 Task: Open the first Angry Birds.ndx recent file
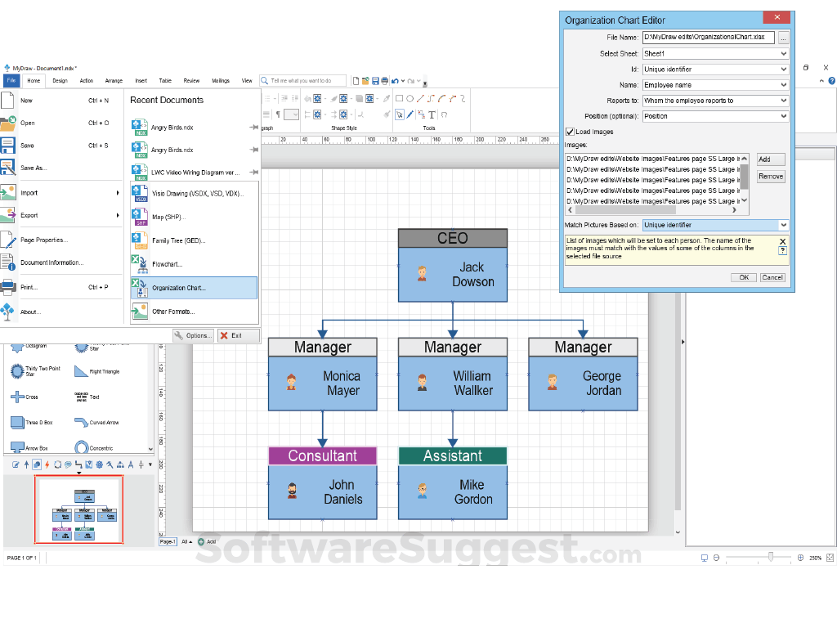[x=194, y=127]
